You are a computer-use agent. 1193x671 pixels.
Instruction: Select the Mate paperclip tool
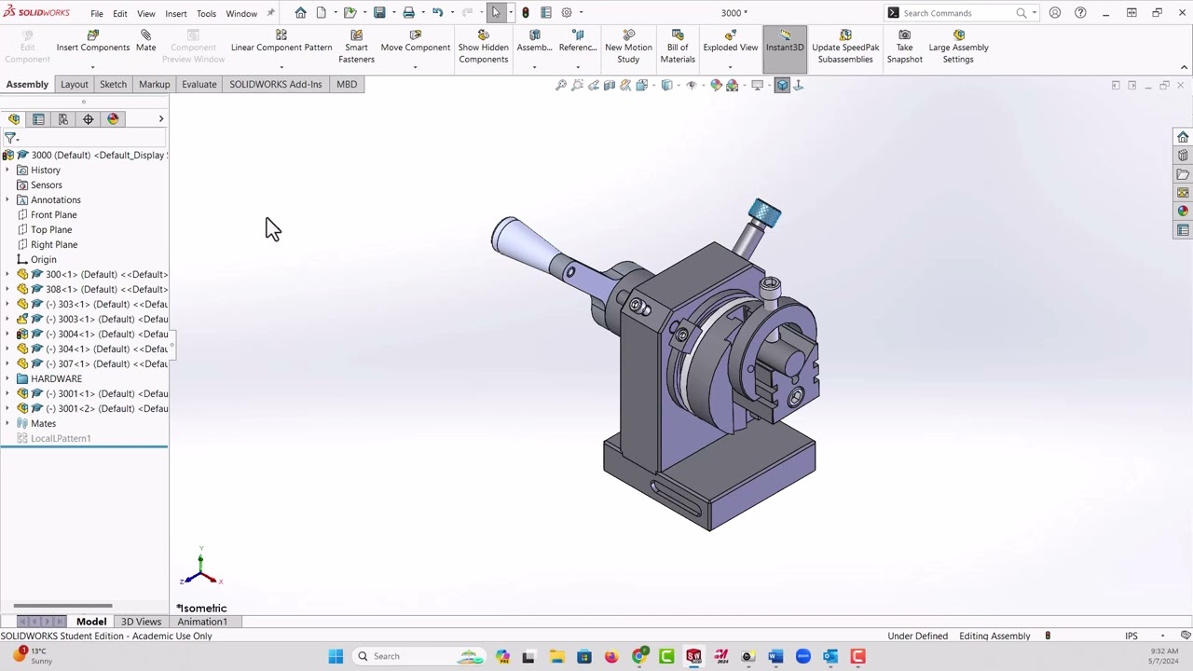145,41
